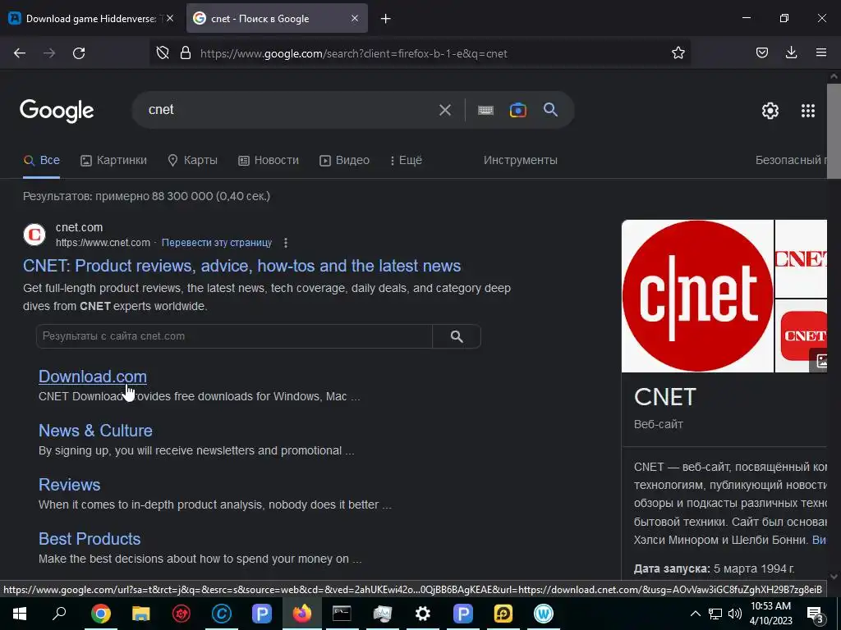Image resolution: width=841 pixels, height=630 pixels.
Task: Open the Download.com sitelink
Action: (93, 377)
